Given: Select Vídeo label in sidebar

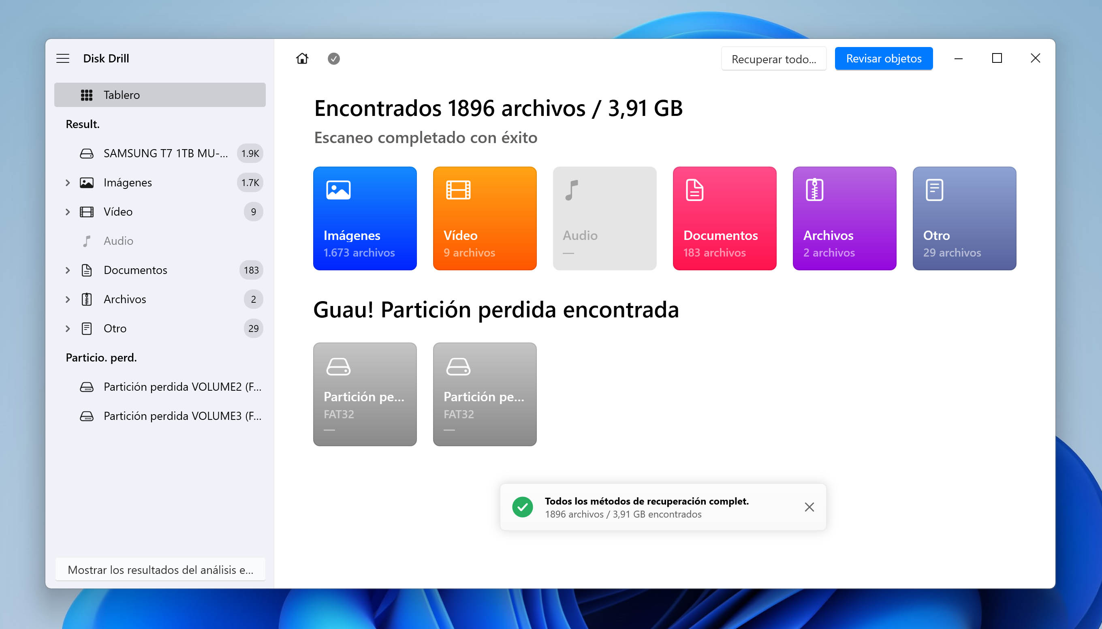Looking at the screenshot, I should [118, 212].
